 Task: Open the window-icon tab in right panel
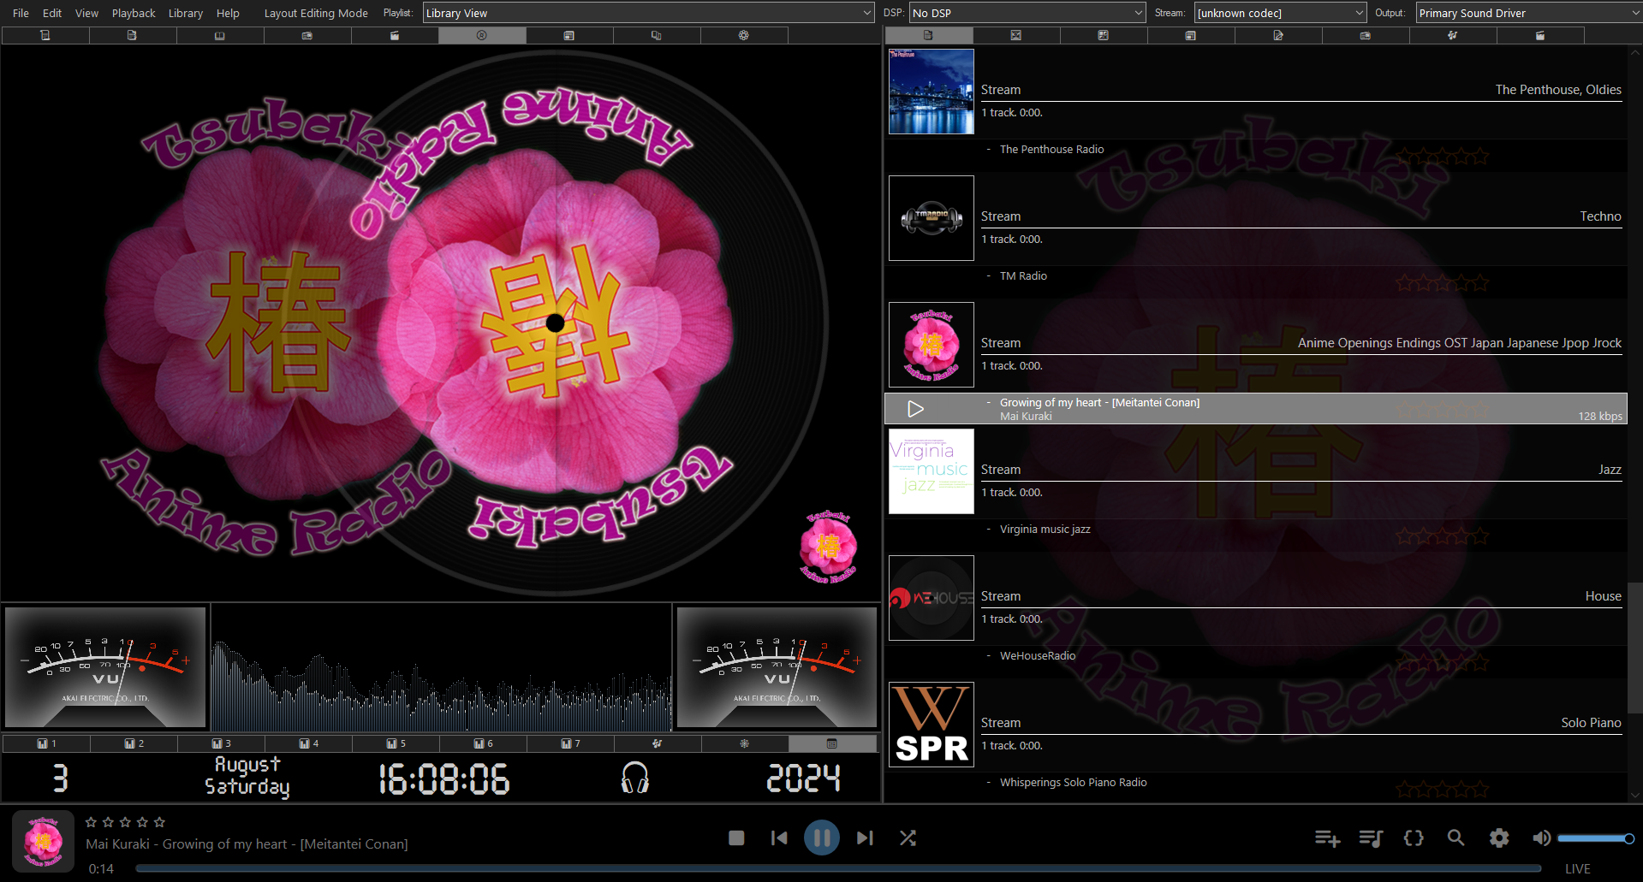(x=1191, y=35)
